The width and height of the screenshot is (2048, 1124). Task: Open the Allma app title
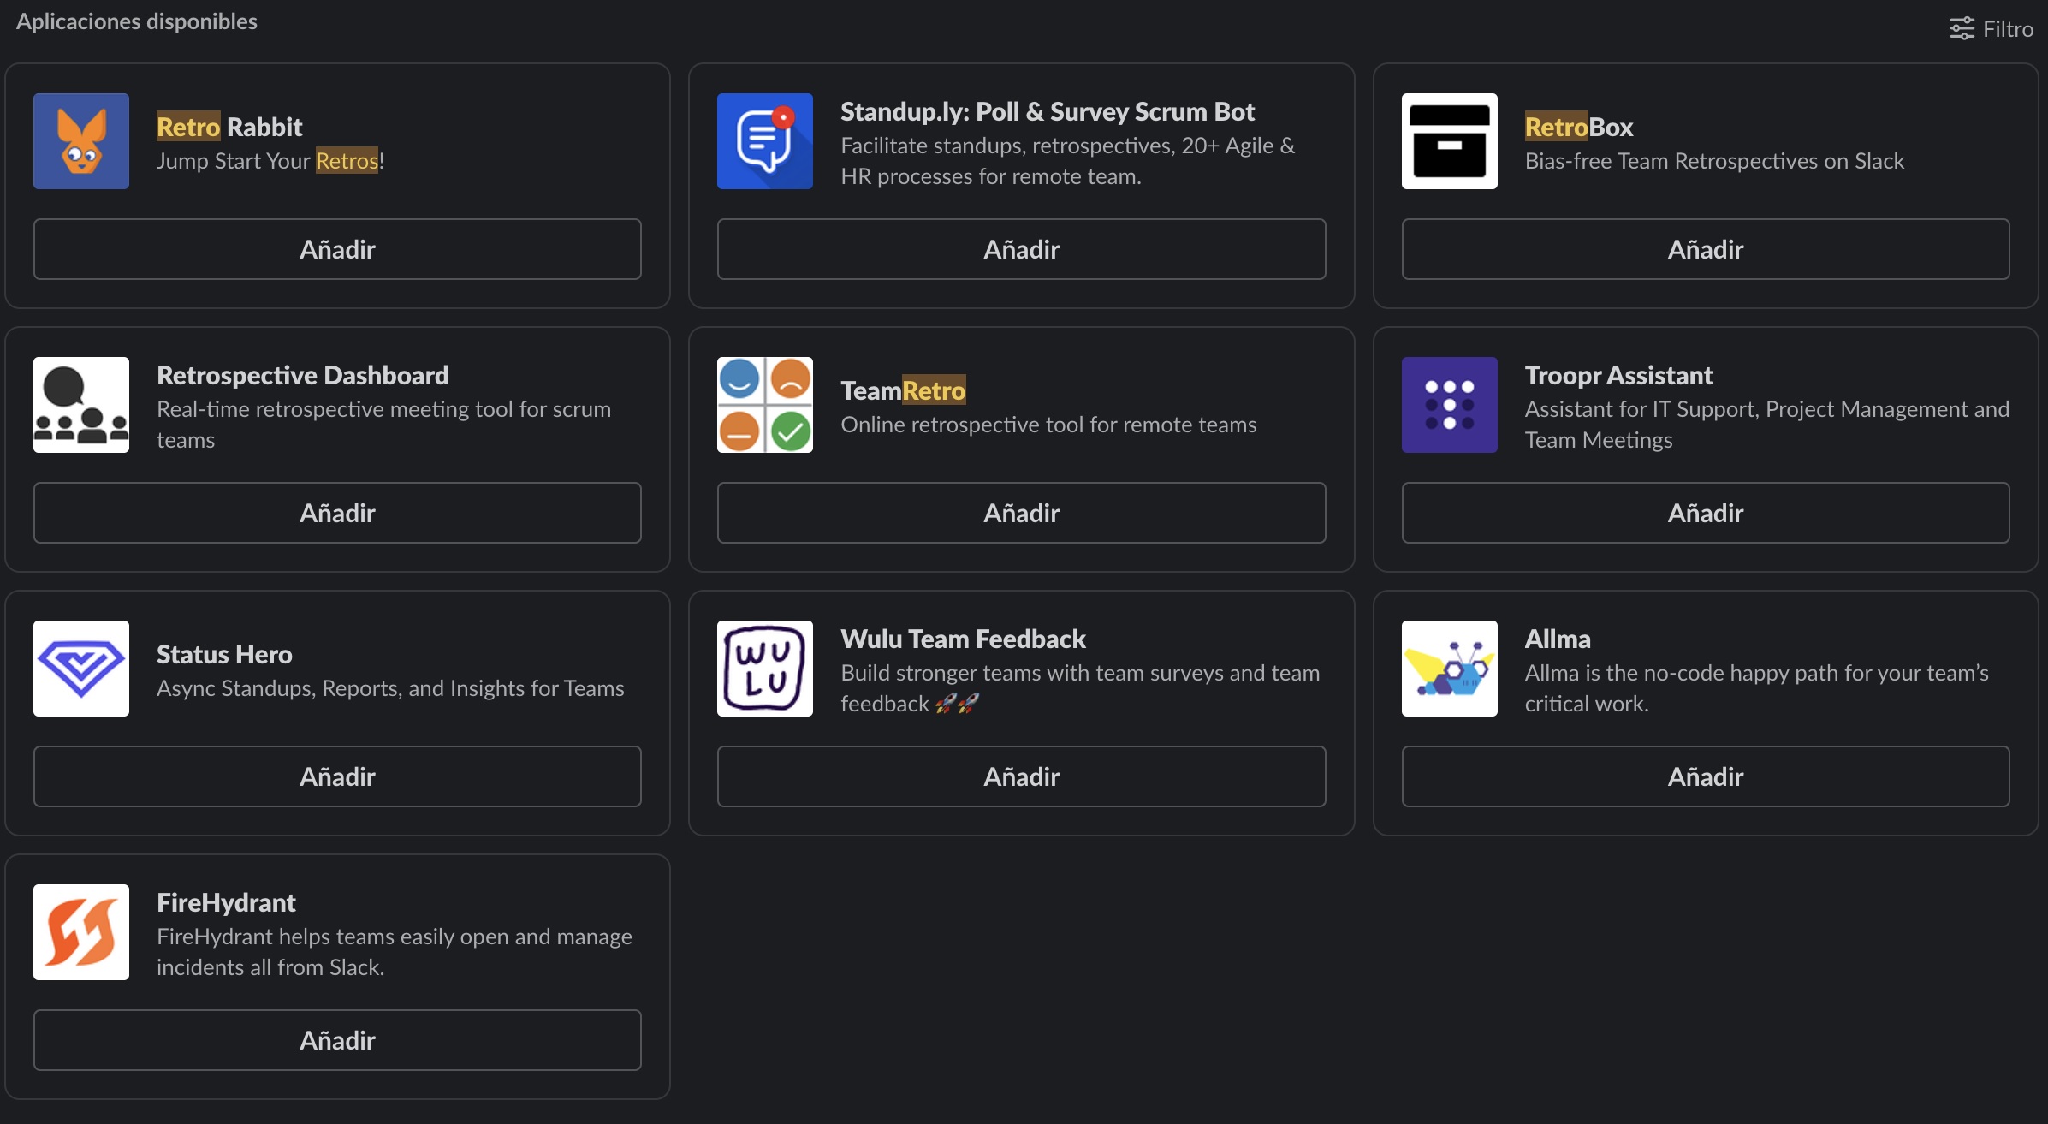point(1558,639)
